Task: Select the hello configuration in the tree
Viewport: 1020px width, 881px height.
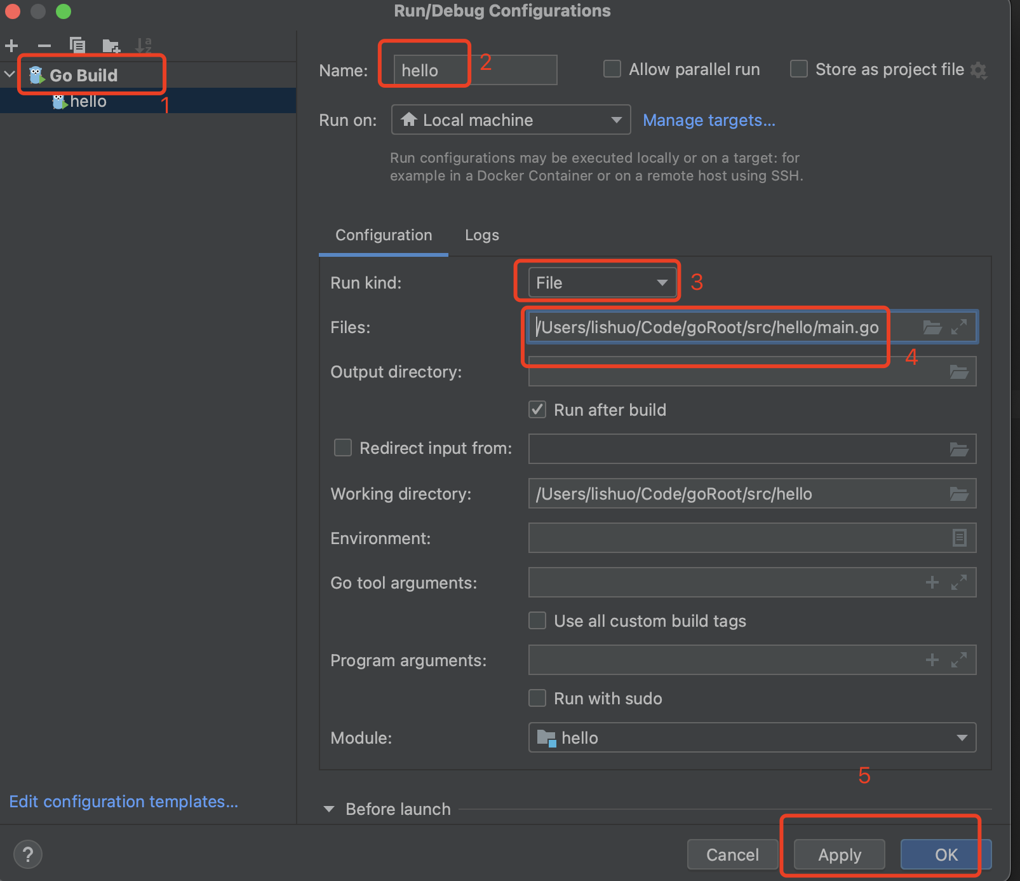Action: coord(148,101)
